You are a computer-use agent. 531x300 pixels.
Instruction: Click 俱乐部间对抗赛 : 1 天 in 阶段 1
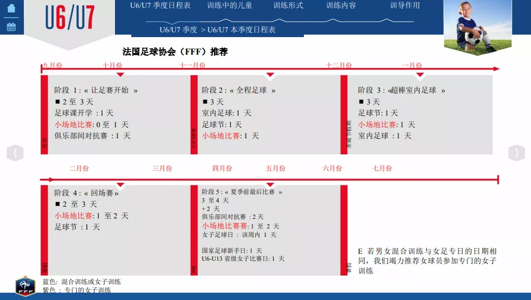(93, 136)
